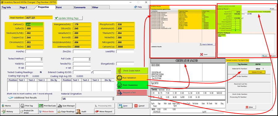Click the Tested Method spinner arrows
The width and height of the screenshot is (278, 116).
coord(42,59)
